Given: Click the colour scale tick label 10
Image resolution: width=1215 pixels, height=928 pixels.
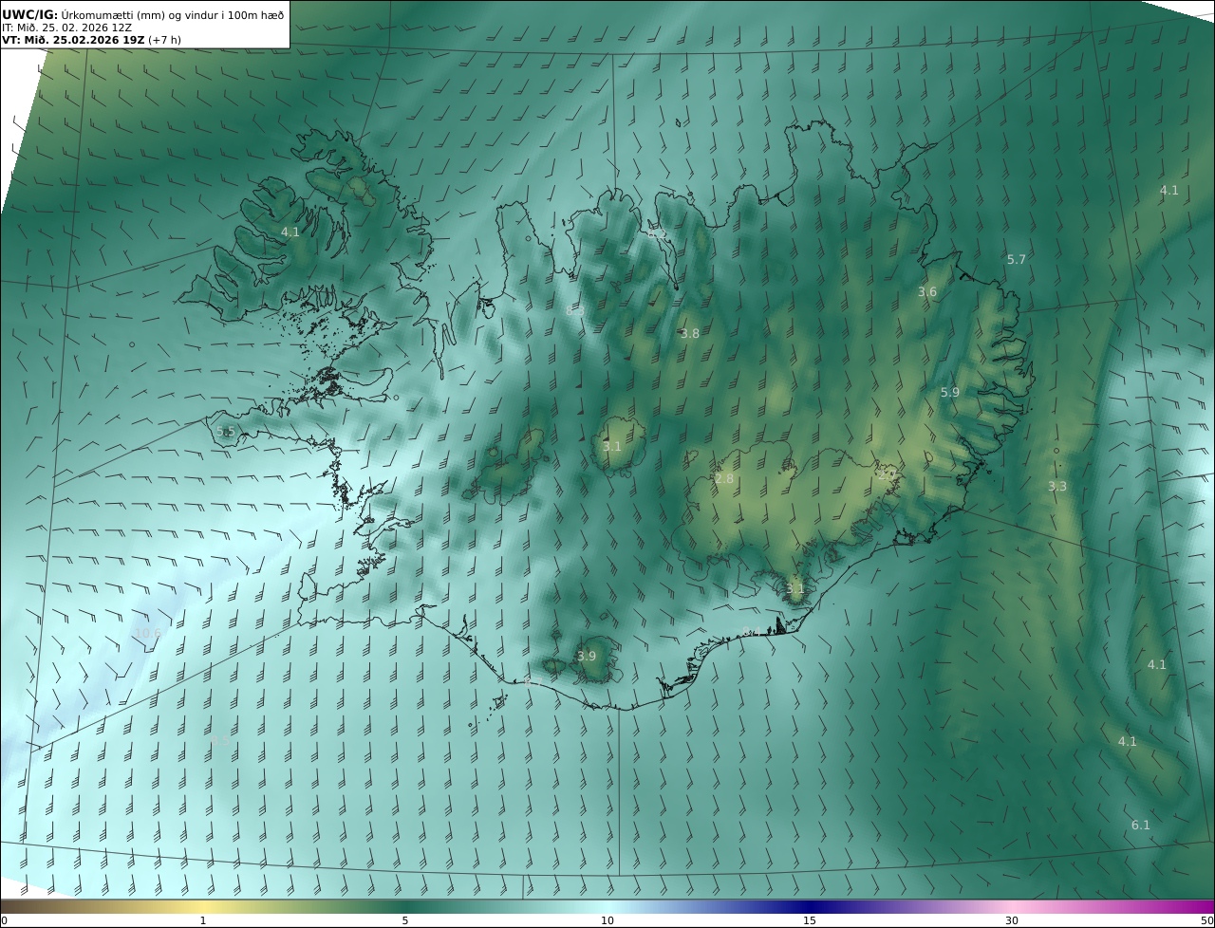Looking at the screenshot, I should [607, 920].
